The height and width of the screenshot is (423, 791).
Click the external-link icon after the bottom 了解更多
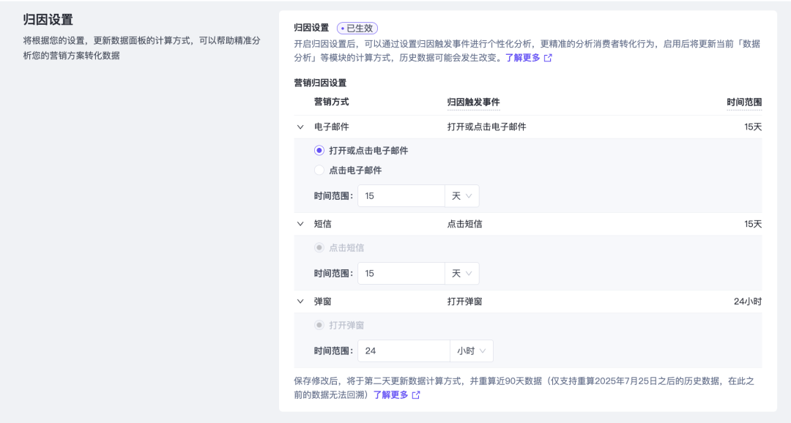416,395
